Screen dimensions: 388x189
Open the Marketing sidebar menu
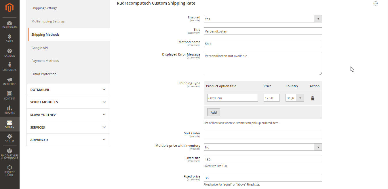point(9,81)
